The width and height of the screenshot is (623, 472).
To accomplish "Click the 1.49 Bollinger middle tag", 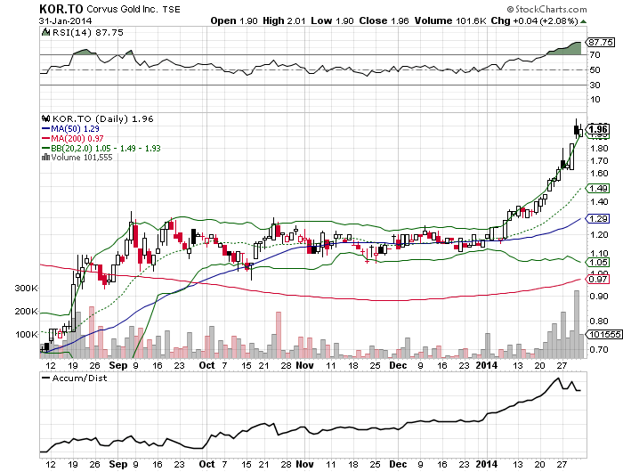I will (598, 189).
